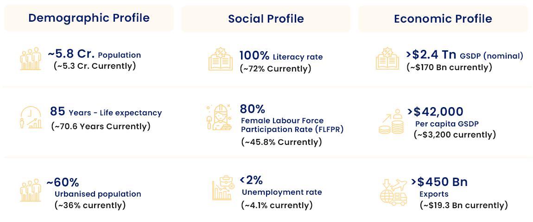Click the <2% Unemployment rate value
The width and height of the screenshot is (533, 222).
pos(251,180)
